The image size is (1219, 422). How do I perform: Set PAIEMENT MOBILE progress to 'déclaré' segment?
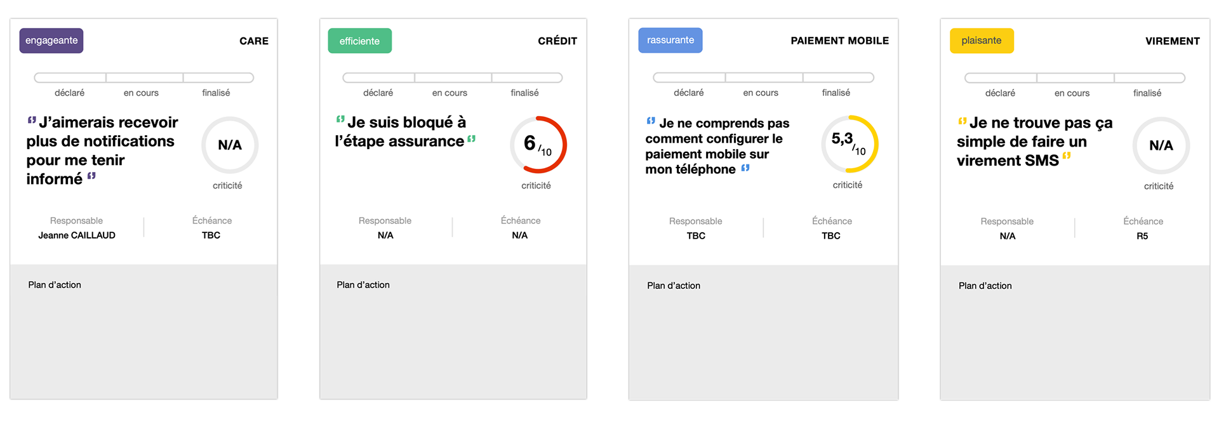coord(689,77)
